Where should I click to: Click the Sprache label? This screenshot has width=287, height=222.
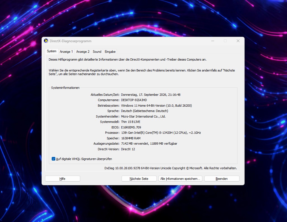[113, 111]
